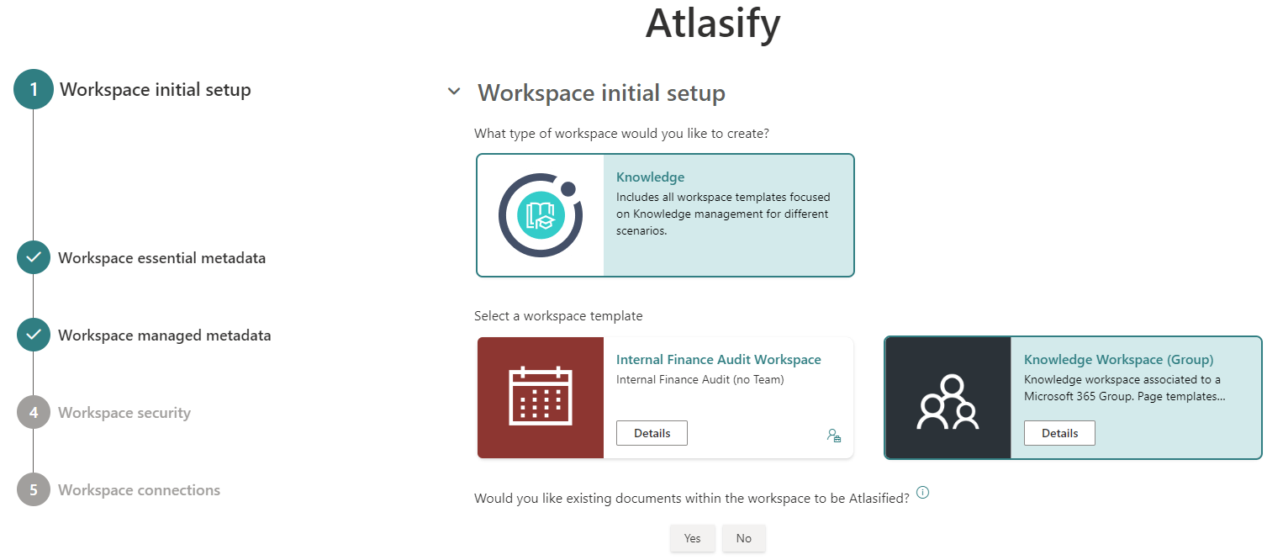1267x560 pixels.
Task: Click the Atlasify page title
Action: coord(713,24)
